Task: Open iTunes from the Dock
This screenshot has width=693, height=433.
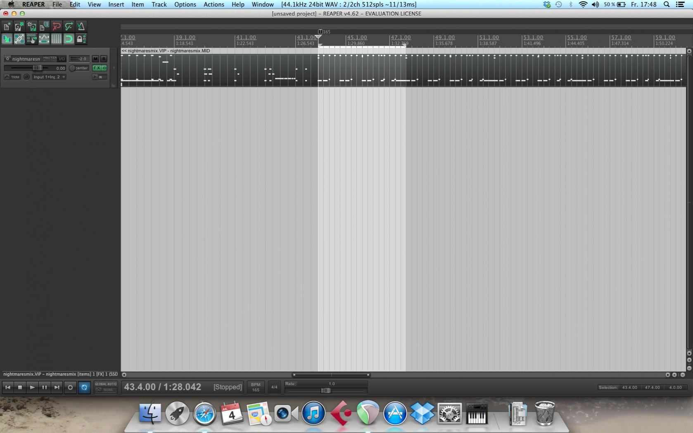Action: pyautogui.click(x=313, y=413)
